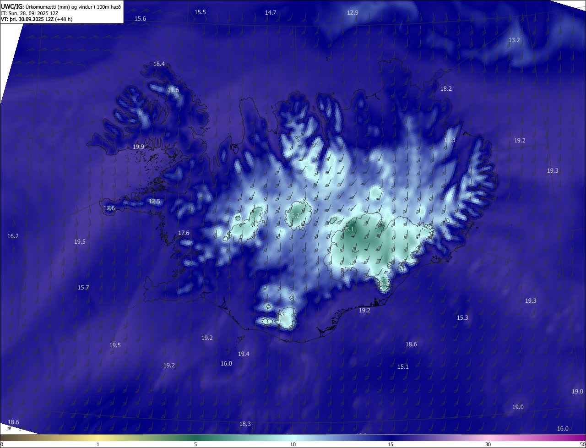Click the 14.7 value on the map
Screen dimensions: 586x448
271,13
